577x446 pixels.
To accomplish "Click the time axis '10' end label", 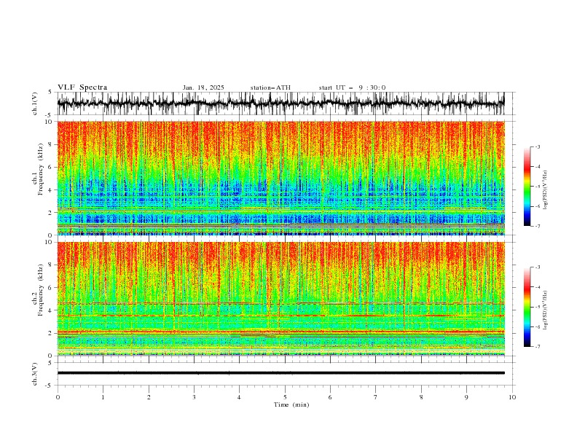I will coord(512,397).
